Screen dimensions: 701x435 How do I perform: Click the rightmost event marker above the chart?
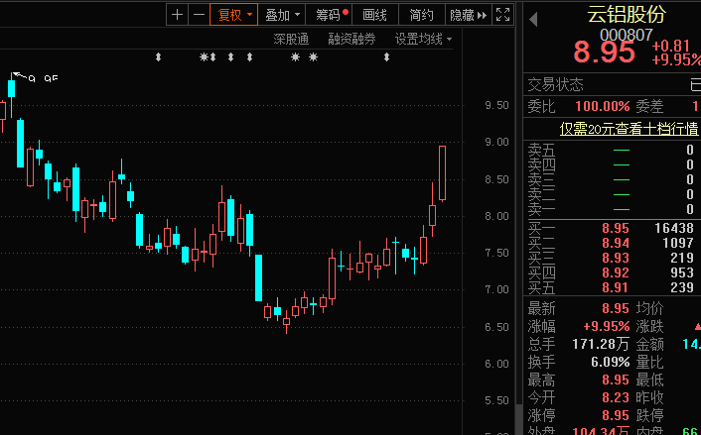[x=386, y=57]
